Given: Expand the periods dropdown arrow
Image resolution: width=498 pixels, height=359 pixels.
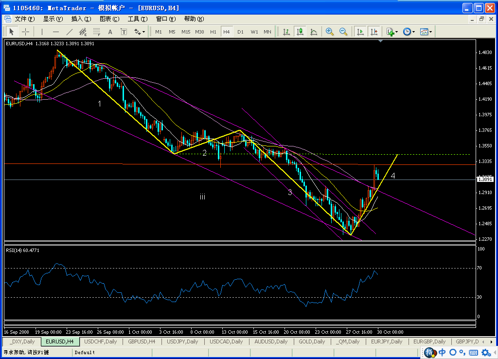Looking at the screenshot, I should [413, 32].
